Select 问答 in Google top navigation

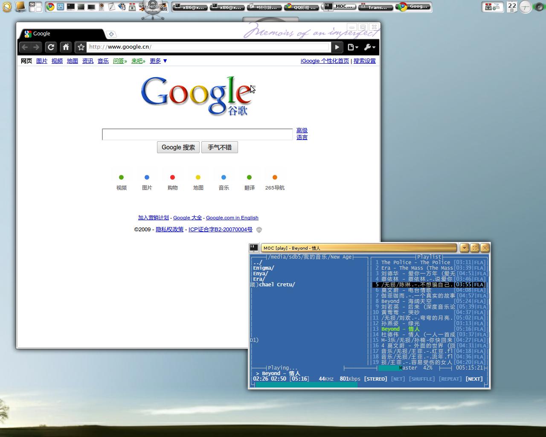(120, 61)
